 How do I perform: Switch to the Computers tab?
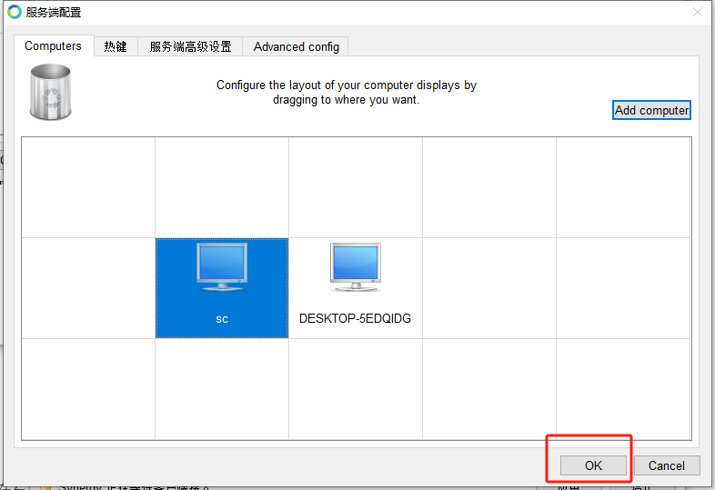(x=54, y=46)
